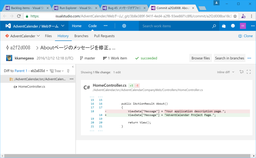Expand the eb2a835d parent dropdown
The image size is (256, 158).
[39, 71]
